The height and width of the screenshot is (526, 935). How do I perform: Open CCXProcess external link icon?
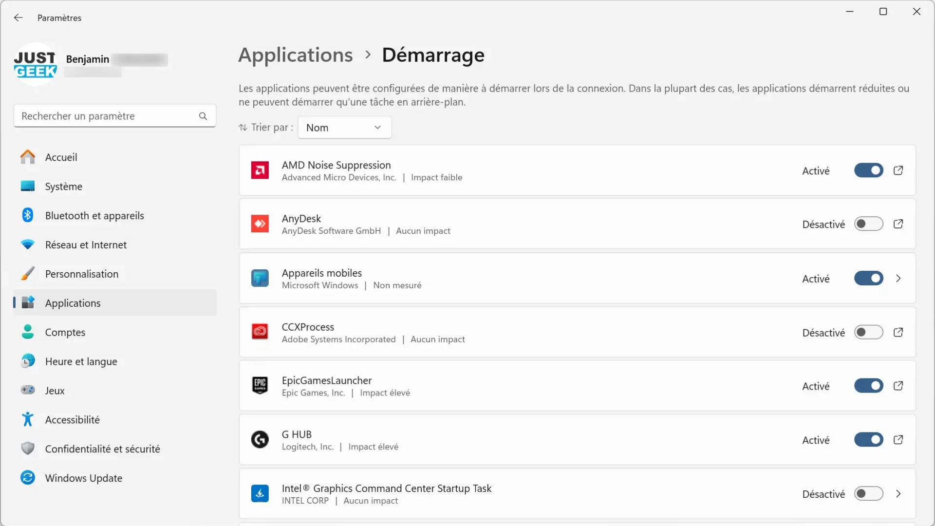pyautogui.click(x=898, y=332)
